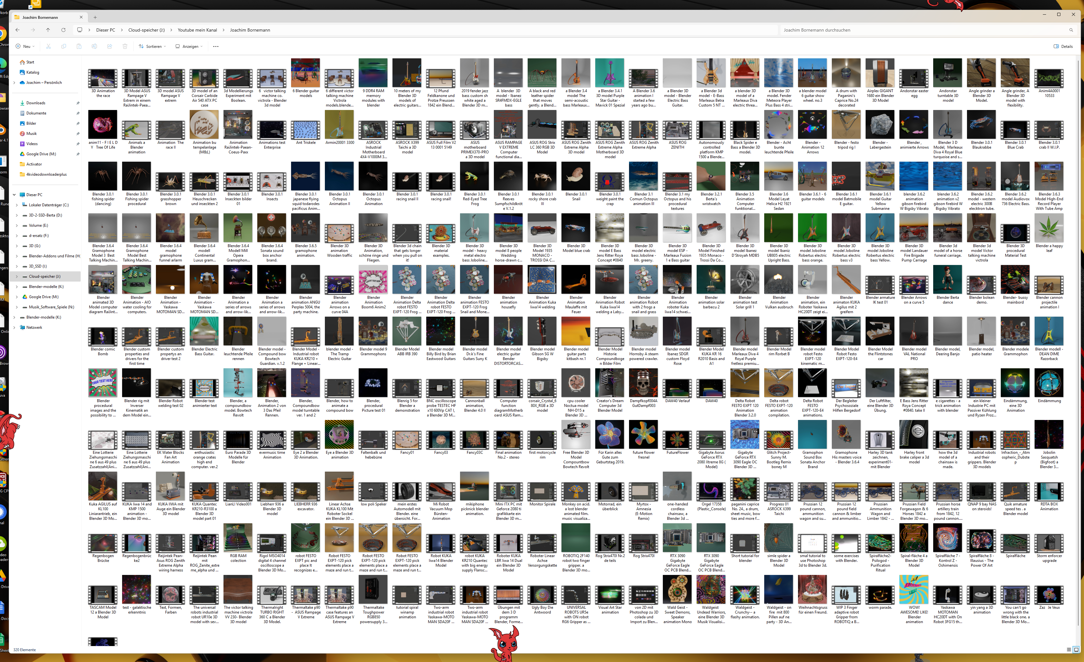The image size is (1084, 662).
Task: Open the Anzeigen view dropdown
Action: pos(189,46)
